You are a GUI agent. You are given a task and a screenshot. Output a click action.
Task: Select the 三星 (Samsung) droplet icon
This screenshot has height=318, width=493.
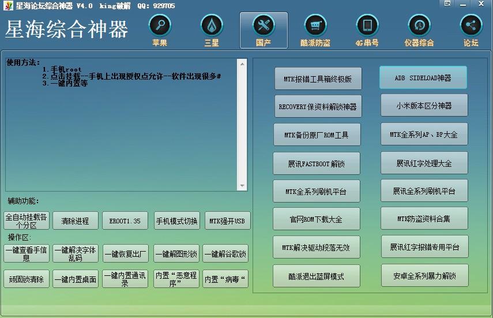pos(212,26)
